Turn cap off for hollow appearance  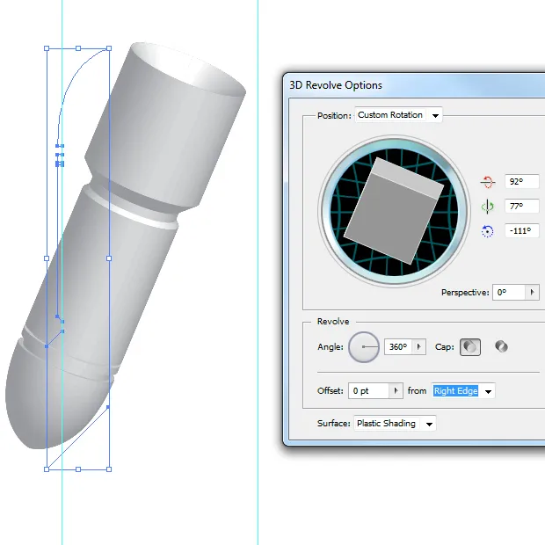click(501, 347)
